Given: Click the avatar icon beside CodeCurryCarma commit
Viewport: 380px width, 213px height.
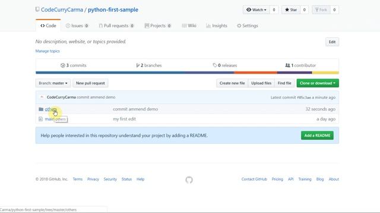Looking at the screenshot, I should pos(42,97).
